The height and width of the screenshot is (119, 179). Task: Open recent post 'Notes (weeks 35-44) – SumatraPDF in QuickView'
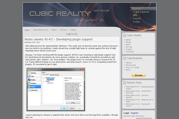tap(139, 92)
